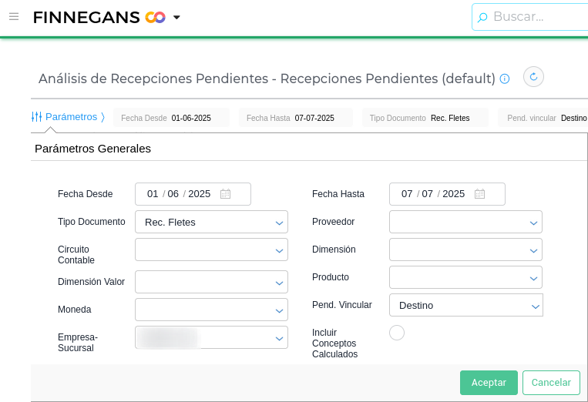Expand the Circuito Contable dropdown
The image size is (588, 402).
279,250
